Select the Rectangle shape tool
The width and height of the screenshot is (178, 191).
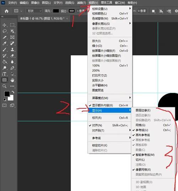point(5,80)
